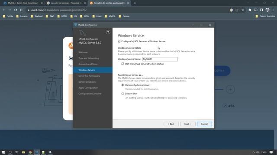Open the Windows Start button
This screenshot has height=155, width=277.
tap(3, 152)
